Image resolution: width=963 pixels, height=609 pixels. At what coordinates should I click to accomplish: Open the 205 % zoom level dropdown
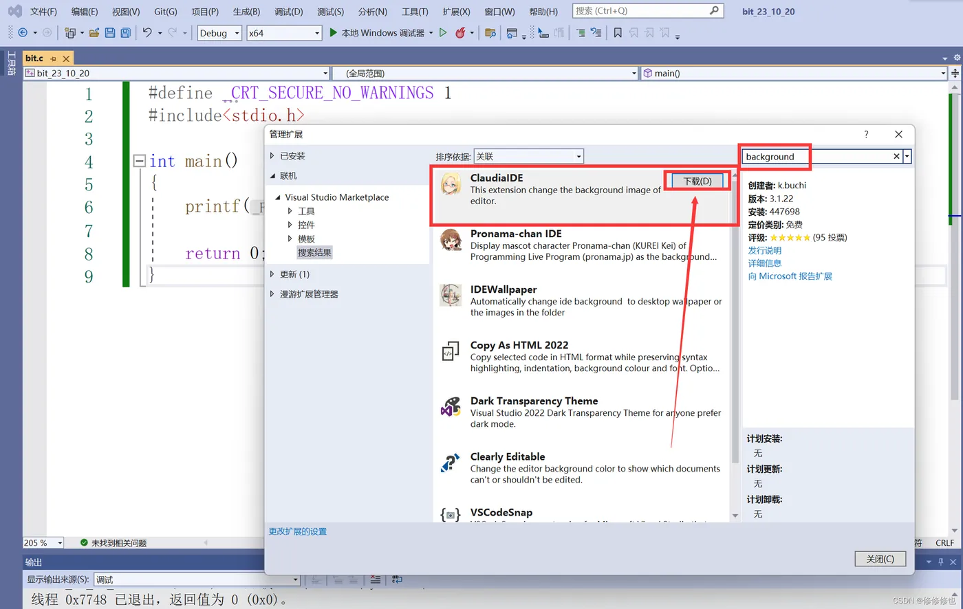click(x=43, y=542)
